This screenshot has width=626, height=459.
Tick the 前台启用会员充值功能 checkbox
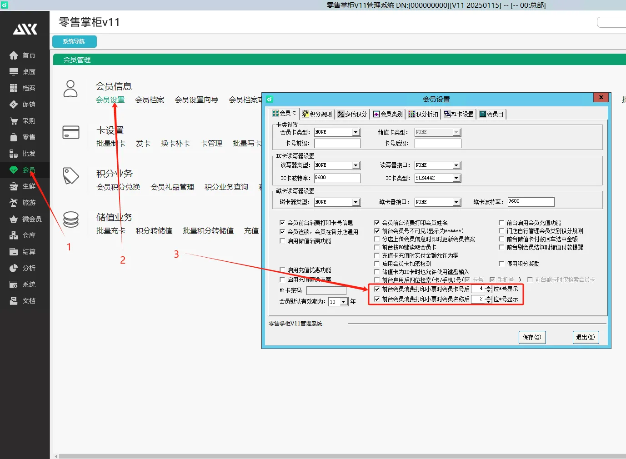(x=501, y=223)
